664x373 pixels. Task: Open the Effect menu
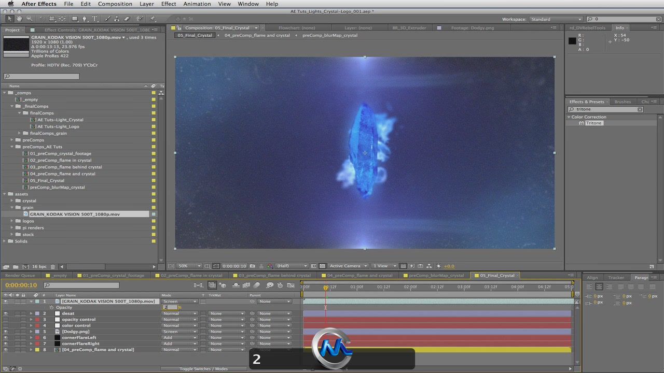coord(169,4)
